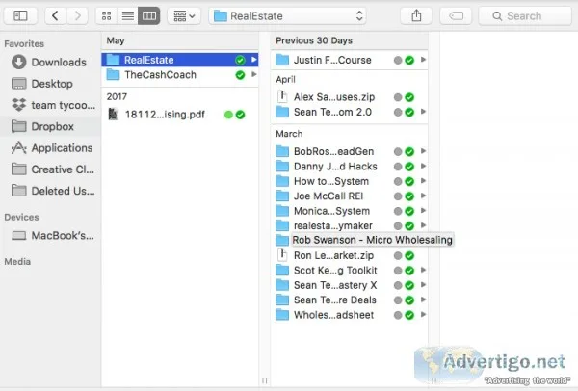The height and width of the screenshot is (391, 578).
Task: Expand the BobRos...eadGen arrow
Action: (423, 151)
